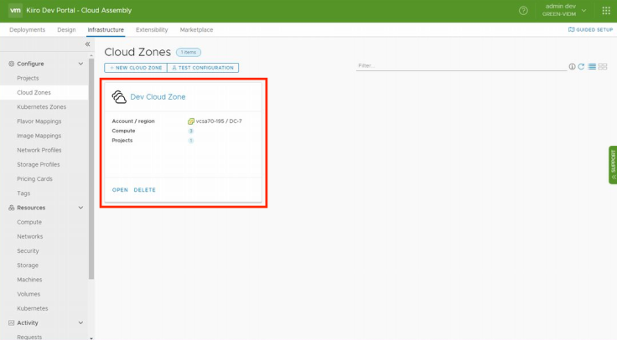Open the help question mark icon
617x340 pixels.
tap(523, 11)
